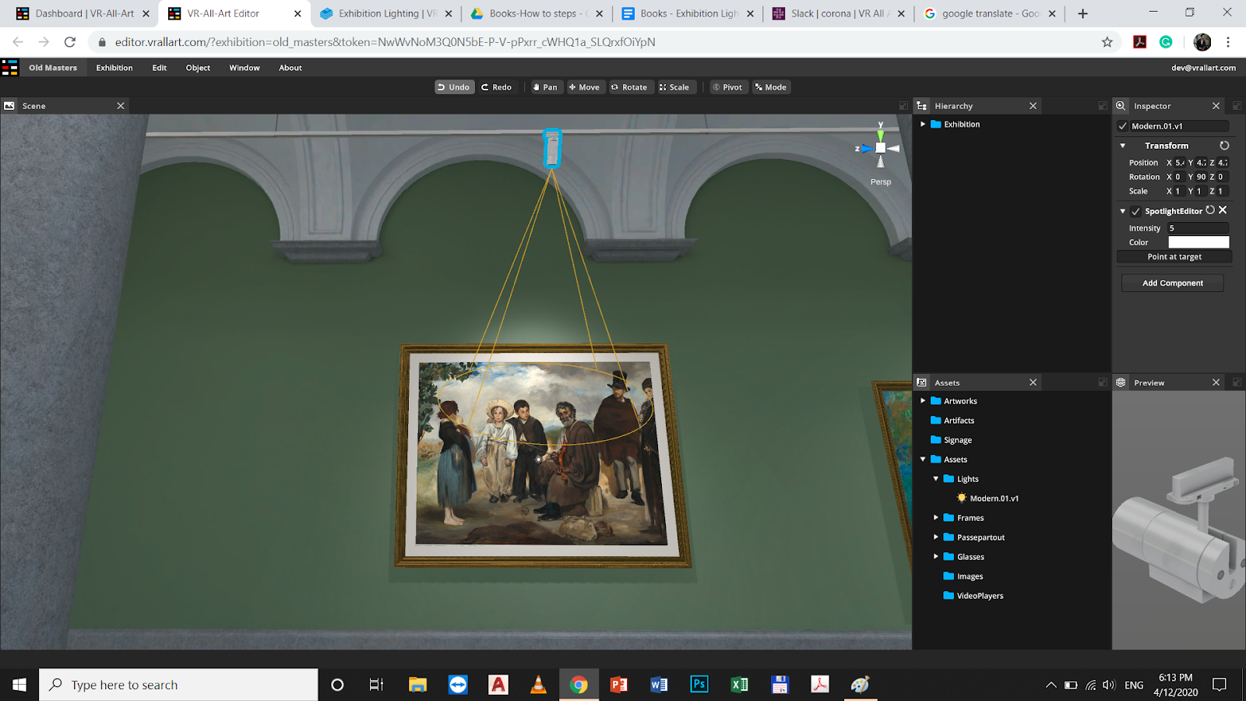The width and height of the screenshot is (1246, 701).
Task: Click the Add Component button
Action: click(1173, 284)
